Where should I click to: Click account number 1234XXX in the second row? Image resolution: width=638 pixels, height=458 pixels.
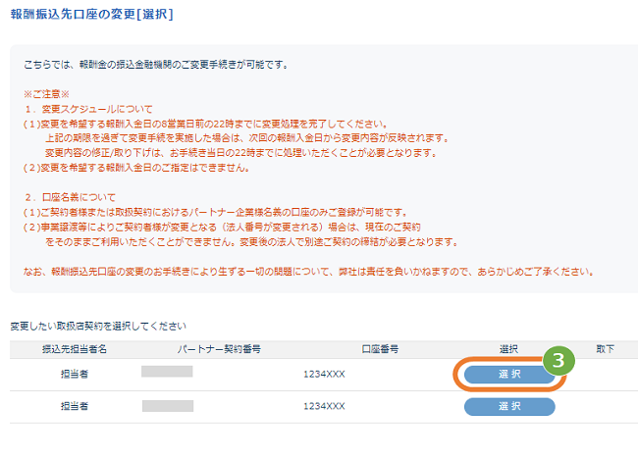324,406
